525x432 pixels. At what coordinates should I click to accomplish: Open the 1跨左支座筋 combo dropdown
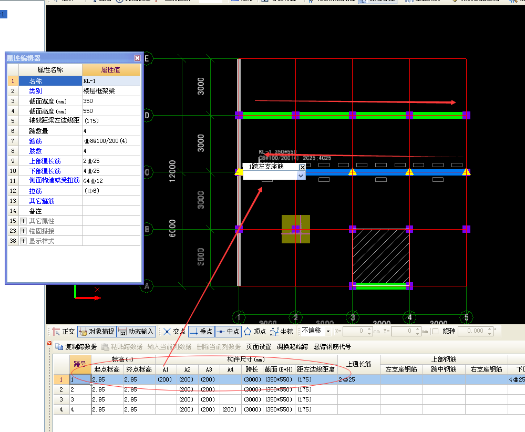[x=301, y=176]
